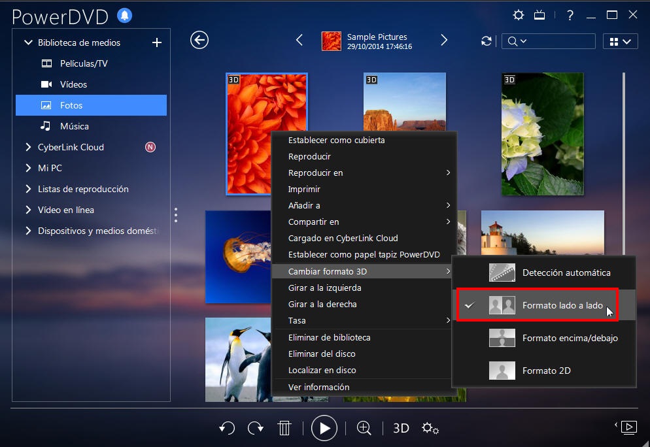Go to previous folder arrow
This screenshot has width=650, height=447.
pyautogui.click(x=299, y=40)
